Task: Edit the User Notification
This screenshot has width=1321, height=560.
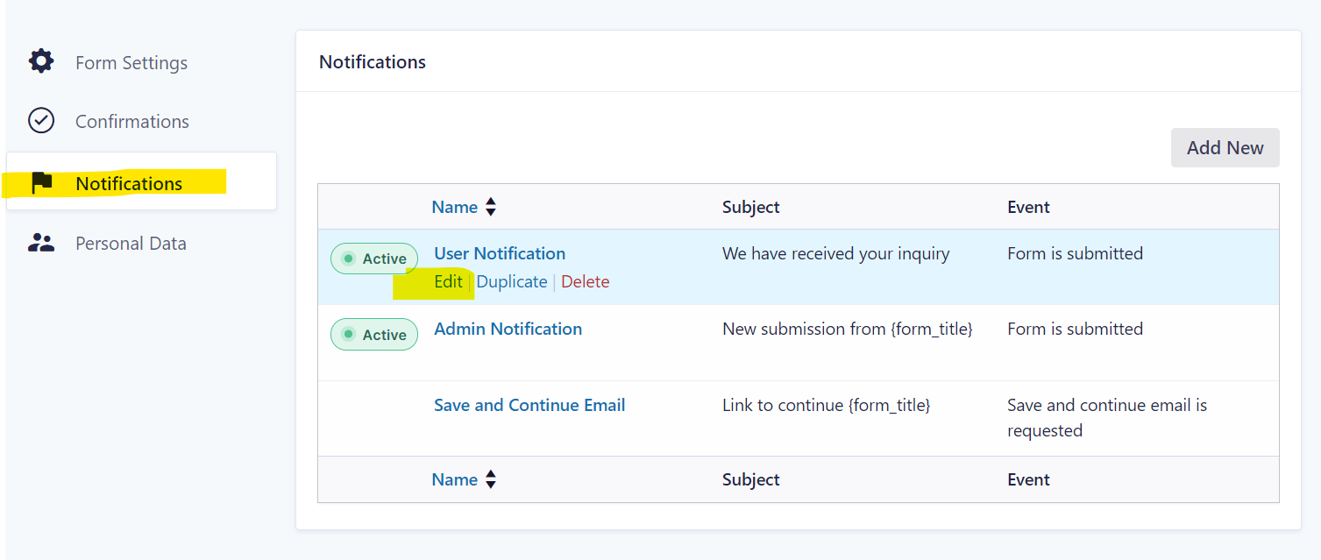Action: pos(448,281)
